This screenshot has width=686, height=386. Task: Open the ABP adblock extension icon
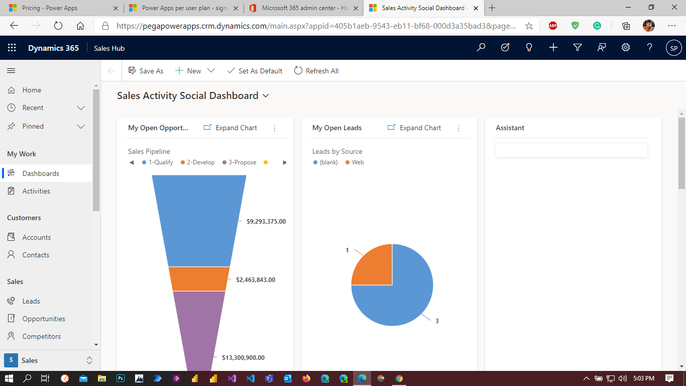point(553,26)
